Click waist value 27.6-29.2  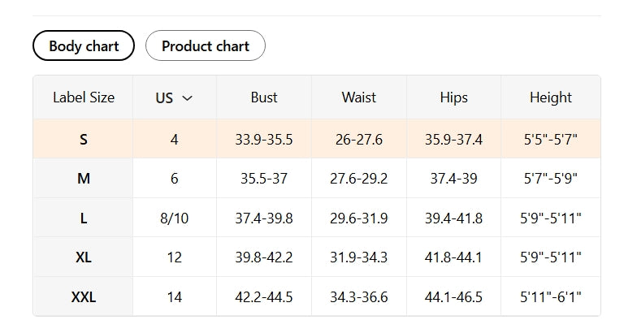pyautogui.click(x=358, y=179)
